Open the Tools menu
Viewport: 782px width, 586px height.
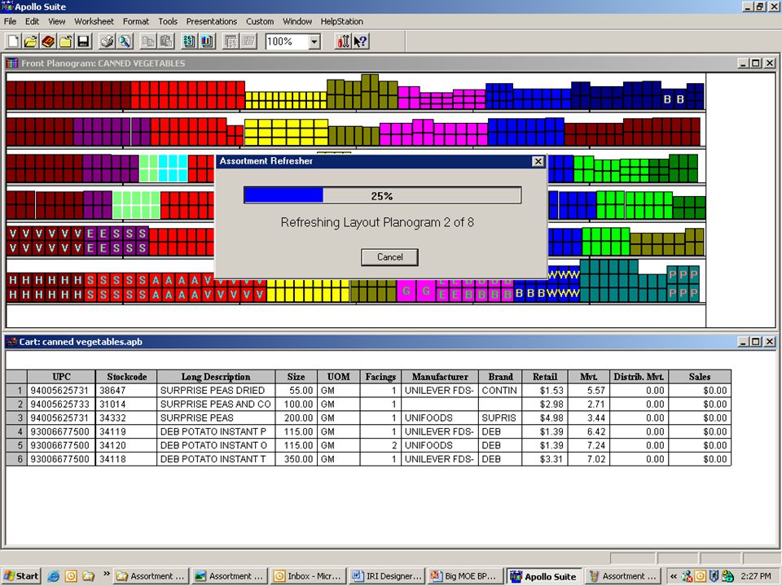click(x=168, y=21)
